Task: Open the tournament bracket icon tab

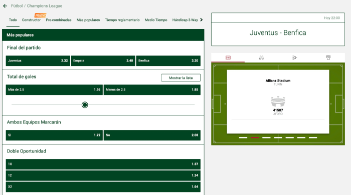Action: 295,58
